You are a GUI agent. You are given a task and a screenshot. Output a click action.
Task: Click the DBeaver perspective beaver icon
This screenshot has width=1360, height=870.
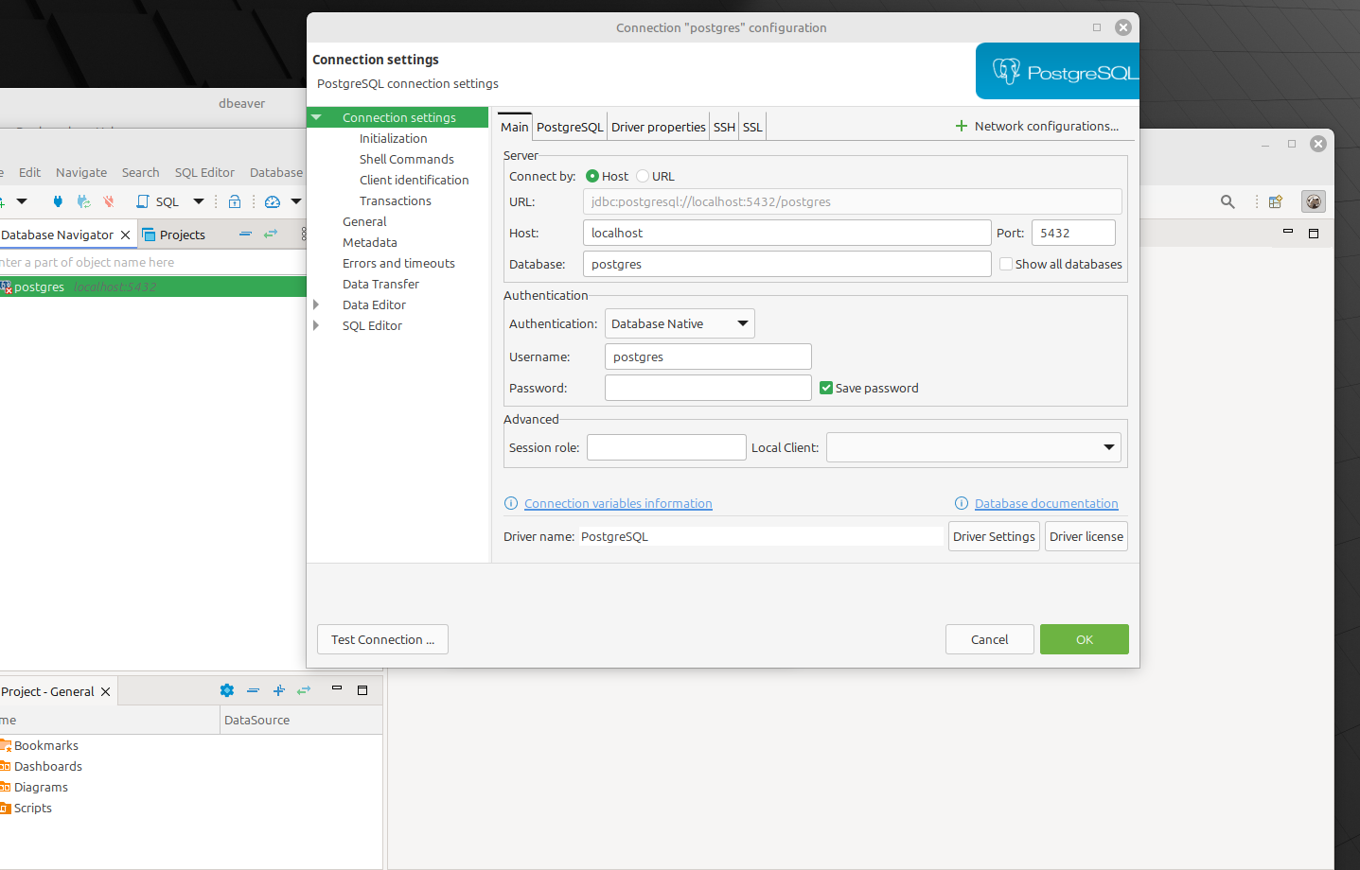pos(1314,201)
